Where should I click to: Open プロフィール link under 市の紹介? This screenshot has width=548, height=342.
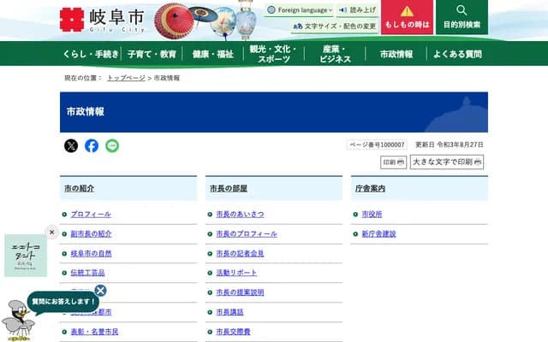(91, 215)
